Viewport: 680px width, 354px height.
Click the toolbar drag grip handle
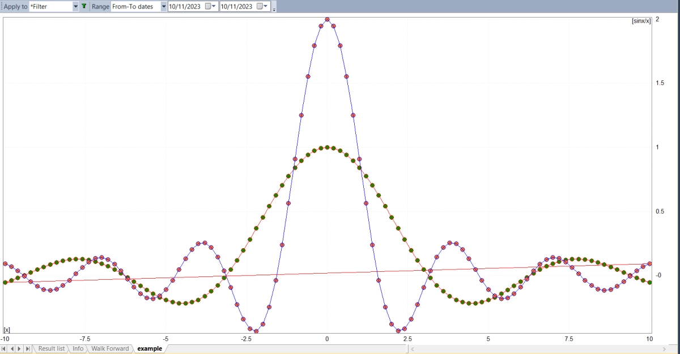click(2, 6)
